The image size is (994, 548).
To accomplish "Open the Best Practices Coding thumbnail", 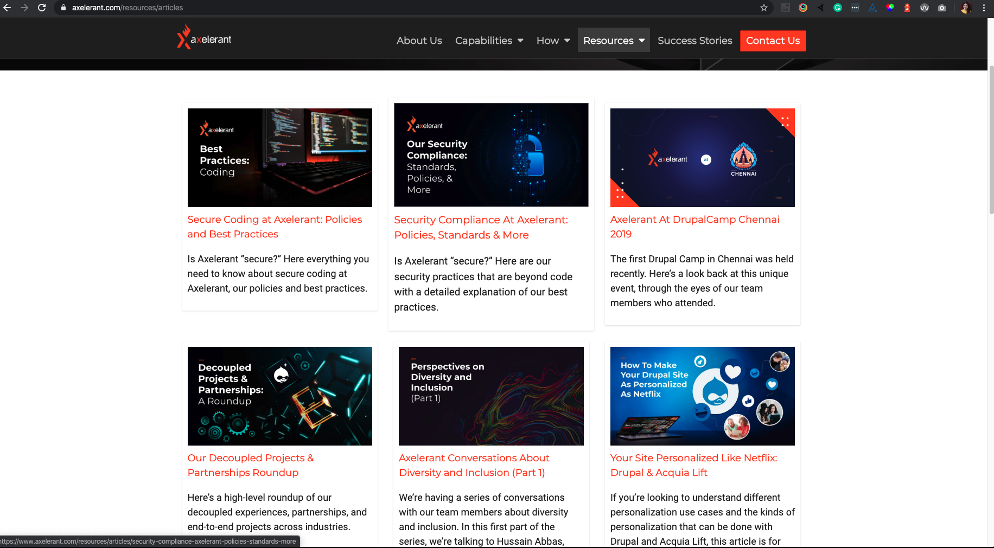I will click(x=279, y=157).
